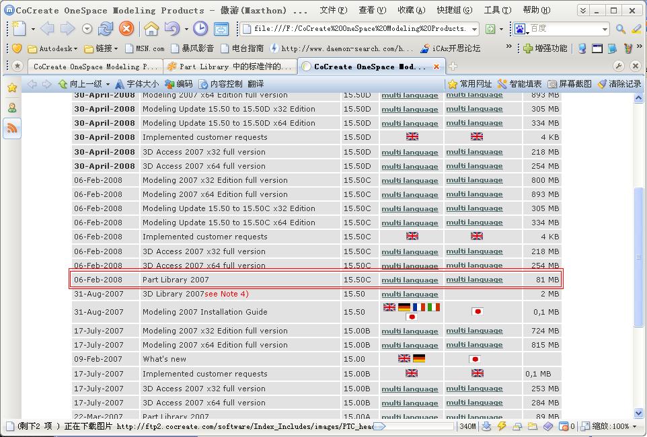Open browsing history with the clock icon
The width and height of the screenshot is (647, 437).
tap(200, 28)
